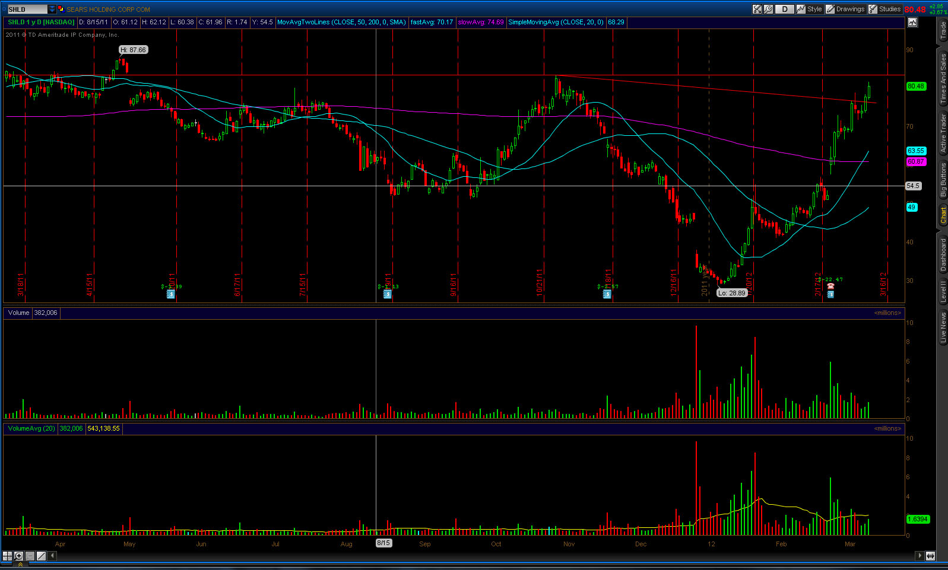Open the symbol dropdown arrow next to SHLD
948x570 pixels.
52,9
